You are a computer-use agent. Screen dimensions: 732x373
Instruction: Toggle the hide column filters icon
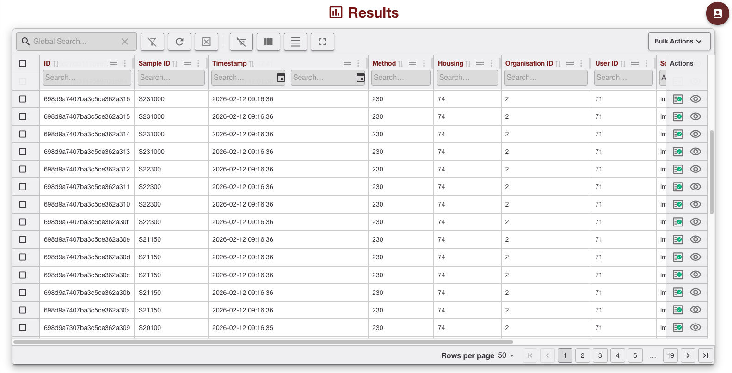[x=241, y=42]
